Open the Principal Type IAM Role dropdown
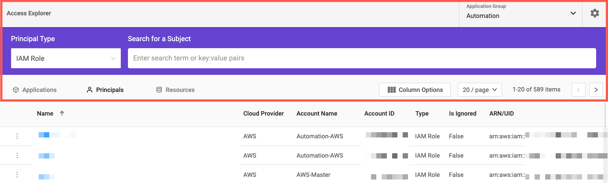Image resolution: width=608 pixels, height=183 pixels. click(66, 58)
